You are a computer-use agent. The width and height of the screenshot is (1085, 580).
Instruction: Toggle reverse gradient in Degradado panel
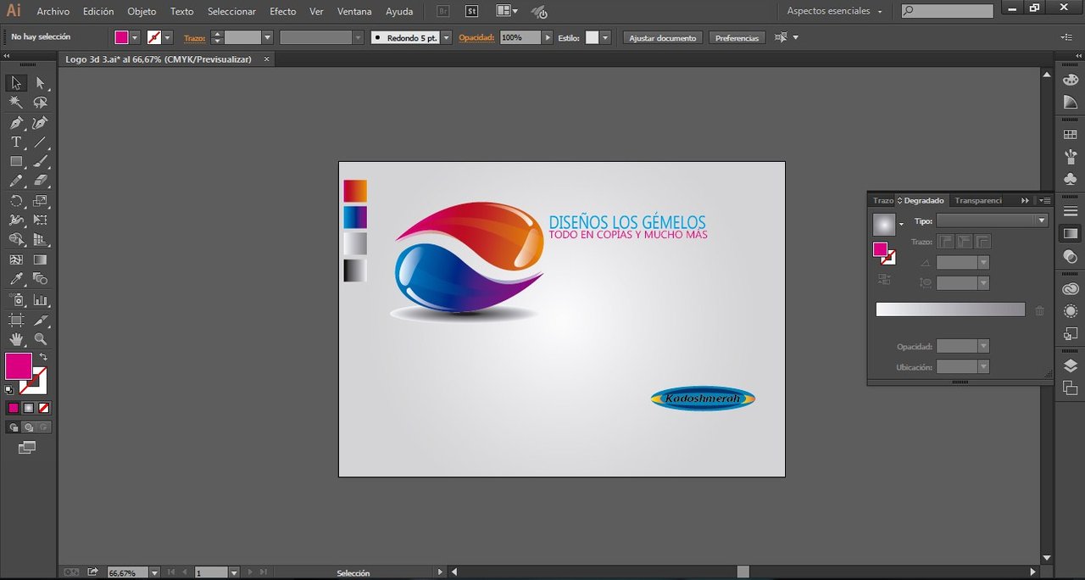pos(885,279)
